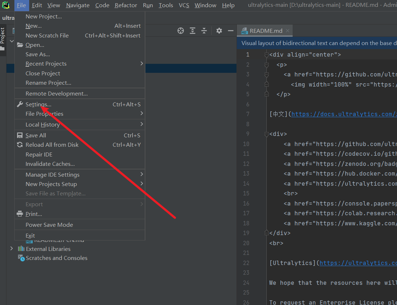Screen dimensions: 397x305
Task: Click the folder icon beside Open...
Action: point(20,45)
